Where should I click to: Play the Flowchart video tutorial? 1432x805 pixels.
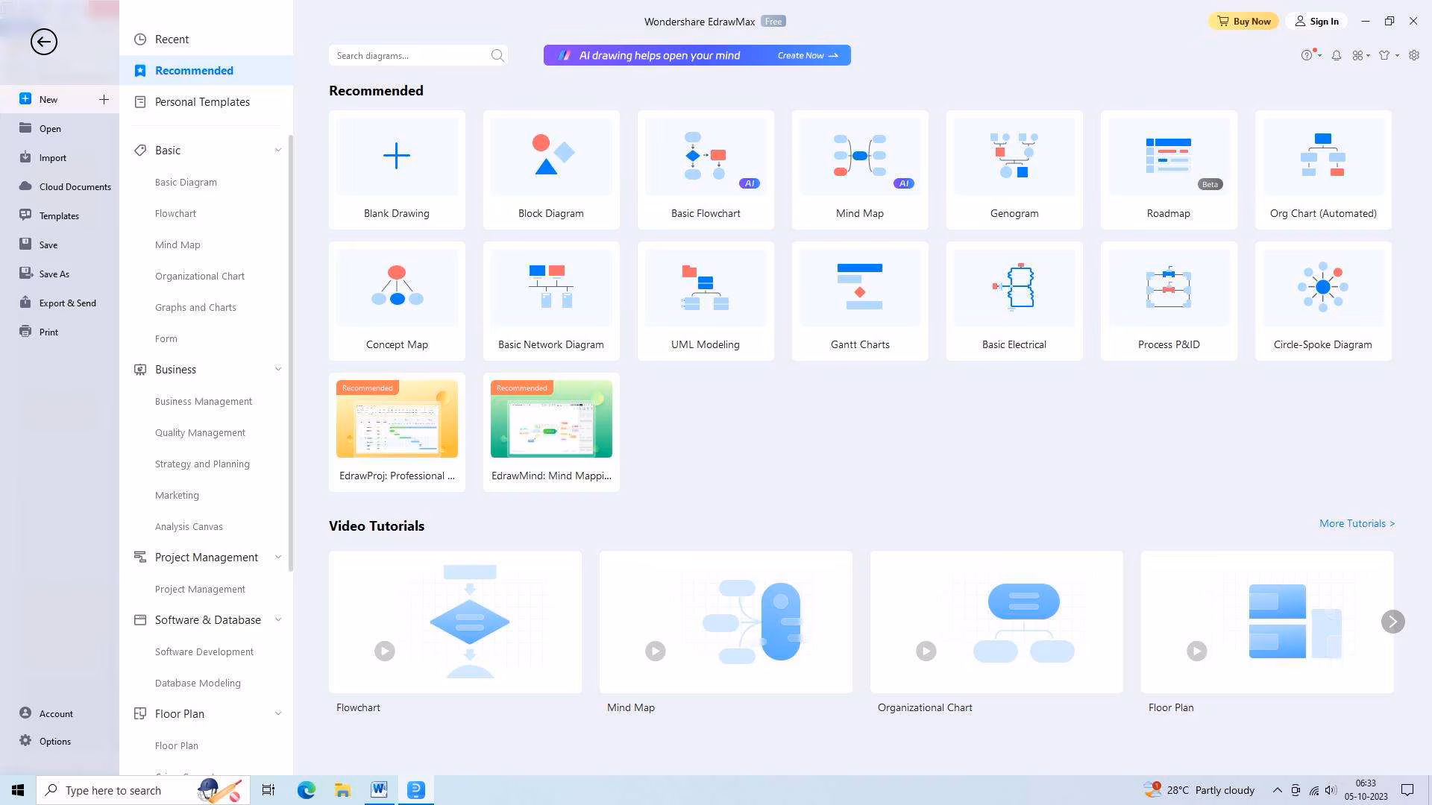click(385, 651)
